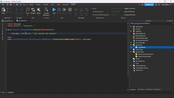
Task: Select the Never debug errors option
Action: (x=94, y=8)
